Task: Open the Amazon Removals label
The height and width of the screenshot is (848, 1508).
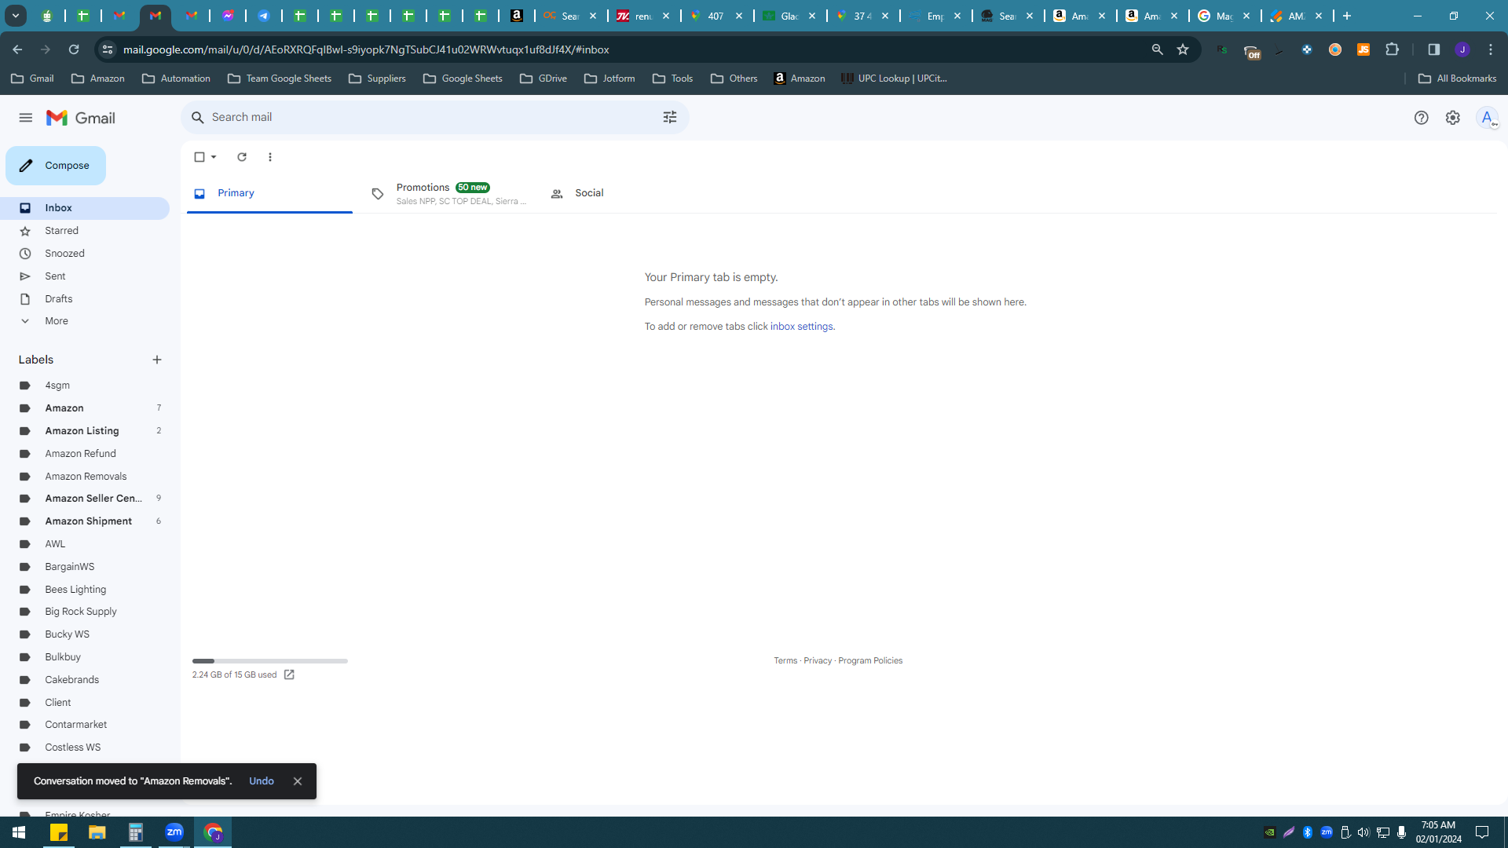Action: [85, 477]
